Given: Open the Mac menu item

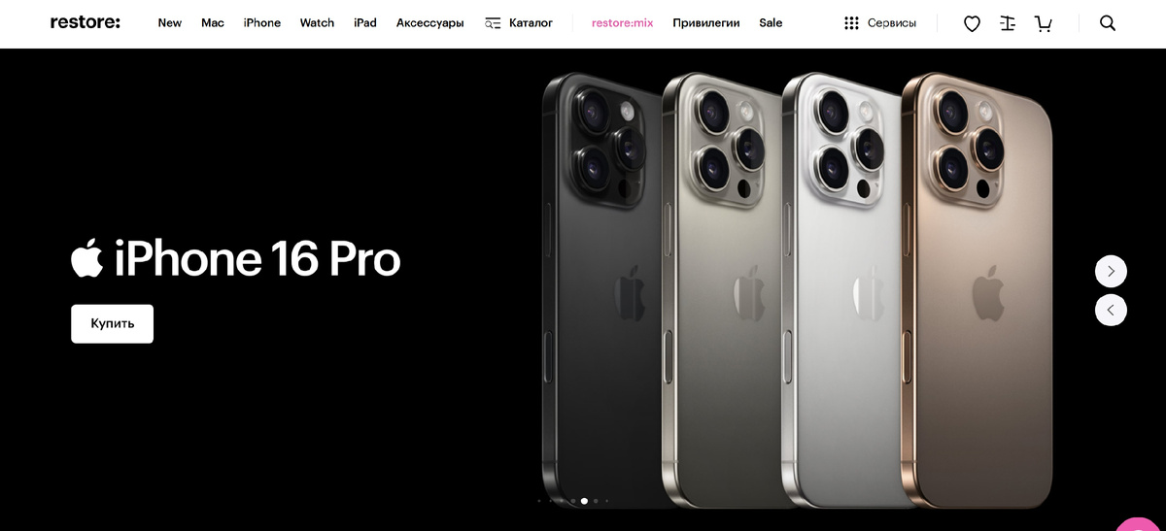Looking at the screenshot, I should (x=213, y=23).
